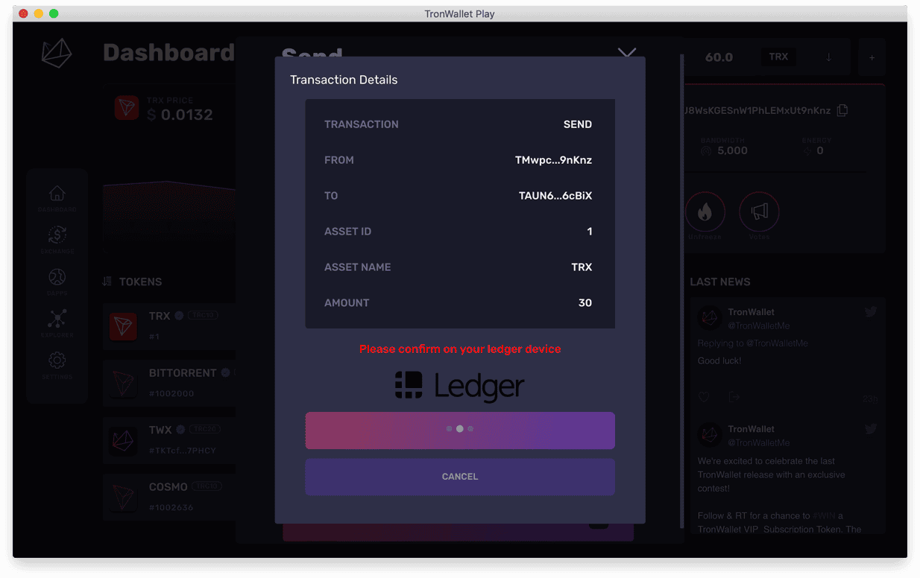Click the red TRX price logo
920x578 pixels.
click(127, 108)
